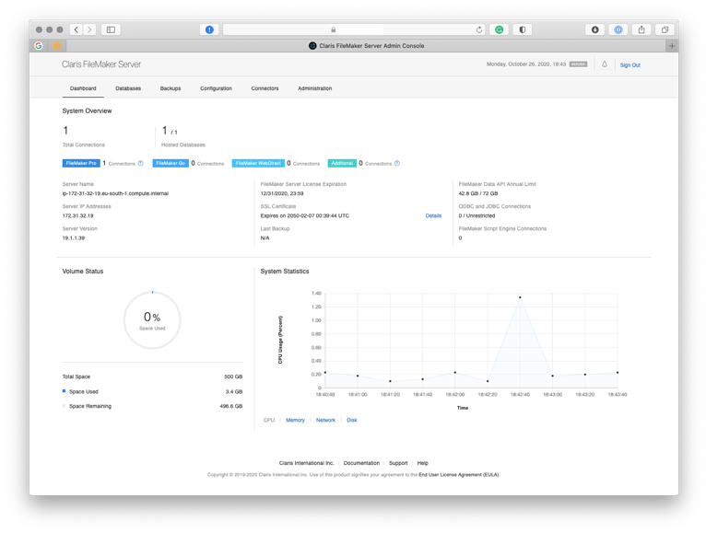The width and height of the screenshot is (706, 533).
Task: Select the Claris FileMaker Server Admin Console tab
Action: [367, 46]
